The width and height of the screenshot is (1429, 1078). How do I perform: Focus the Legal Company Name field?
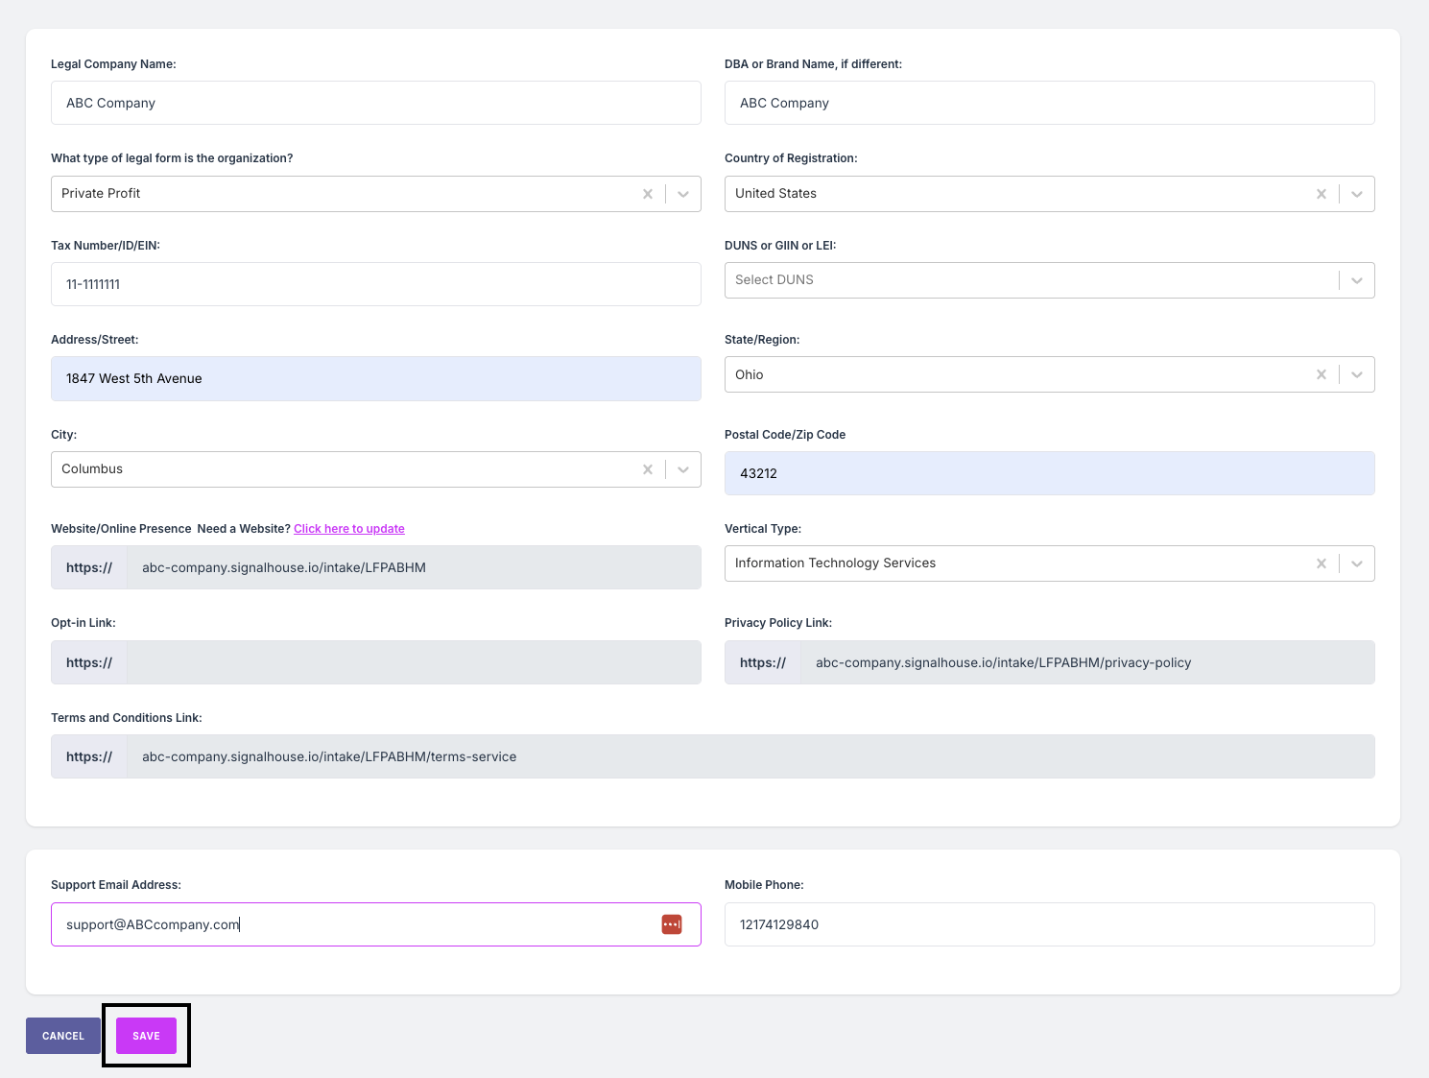click(375, 103)
